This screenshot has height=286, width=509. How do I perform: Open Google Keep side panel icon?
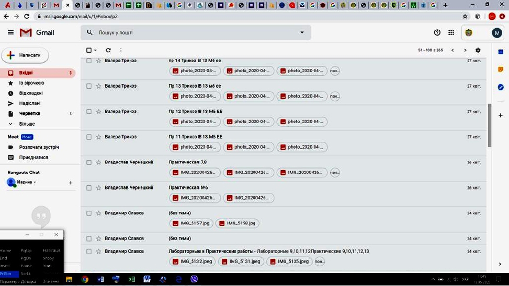(501, 69)
